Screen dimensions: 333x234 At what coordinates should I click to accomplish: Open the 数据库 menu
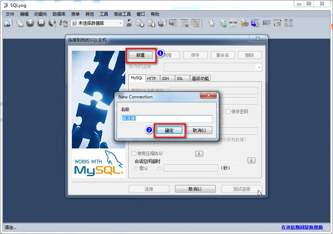tap(59, 14)
